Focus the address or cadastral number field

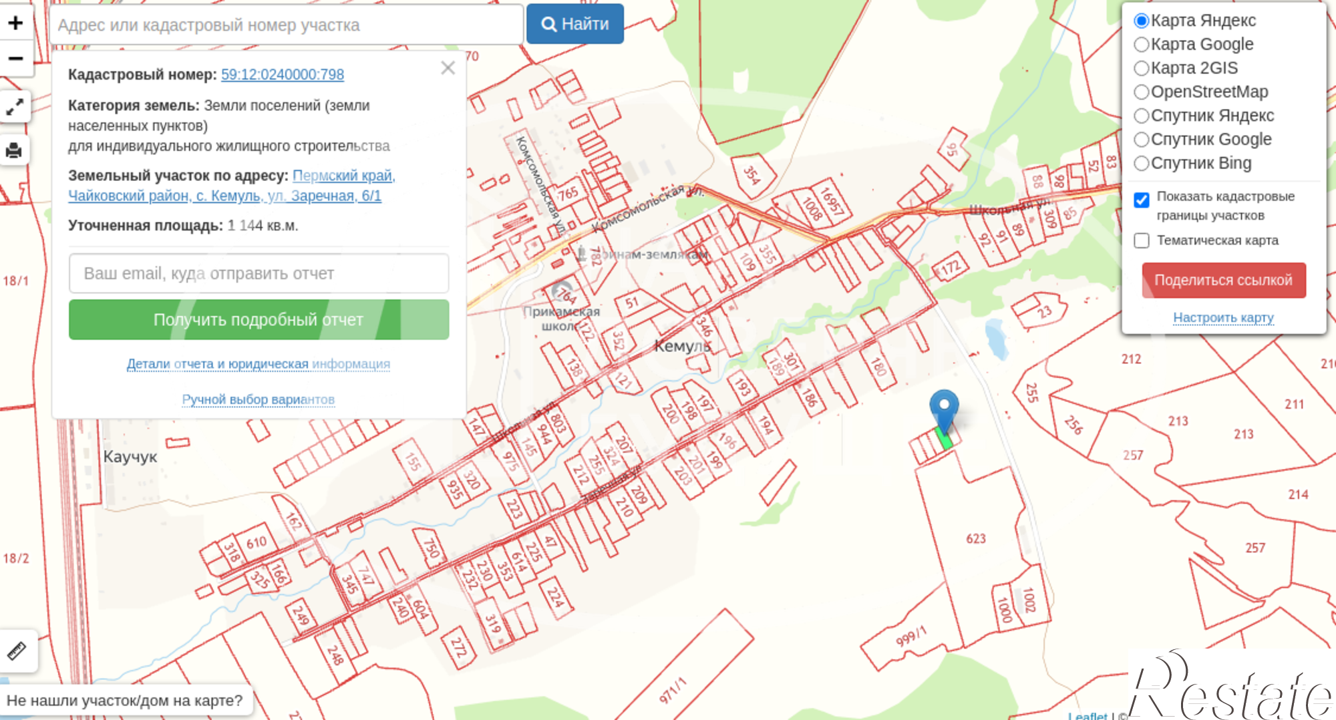click(x=287, y=25)
